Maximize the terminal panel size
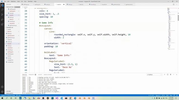179x100 pixels. click(173, 74)
